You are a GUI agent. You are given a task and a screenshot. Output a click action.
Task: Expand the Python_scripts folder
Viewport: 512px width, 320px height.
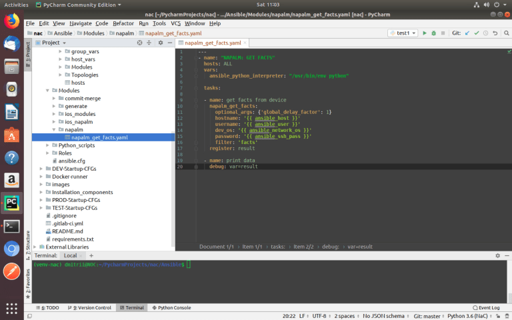(x=47, y=145)
